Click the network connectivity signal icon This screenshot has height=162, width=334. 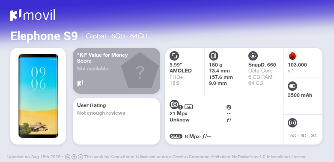pos(292,123)
